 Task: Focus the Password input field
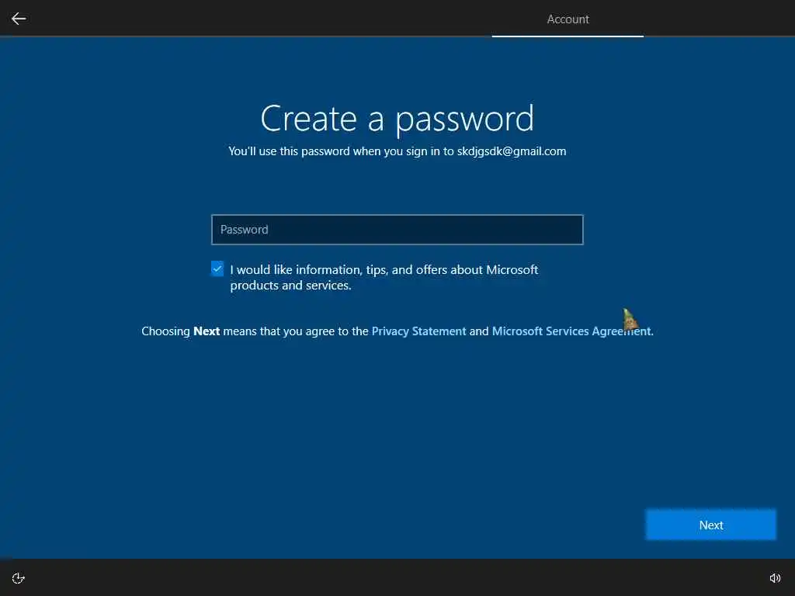point(397,230)
